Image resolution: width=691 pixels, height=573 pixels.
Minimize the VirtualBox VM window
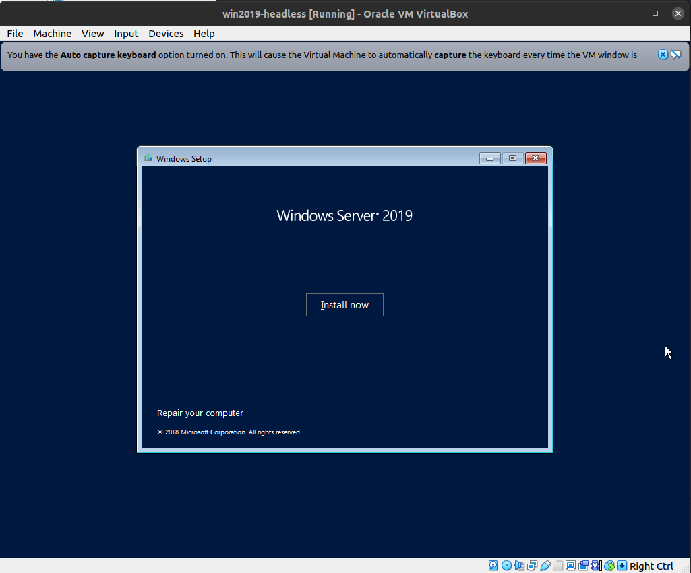pyautogui.click(x=632, y=14)
